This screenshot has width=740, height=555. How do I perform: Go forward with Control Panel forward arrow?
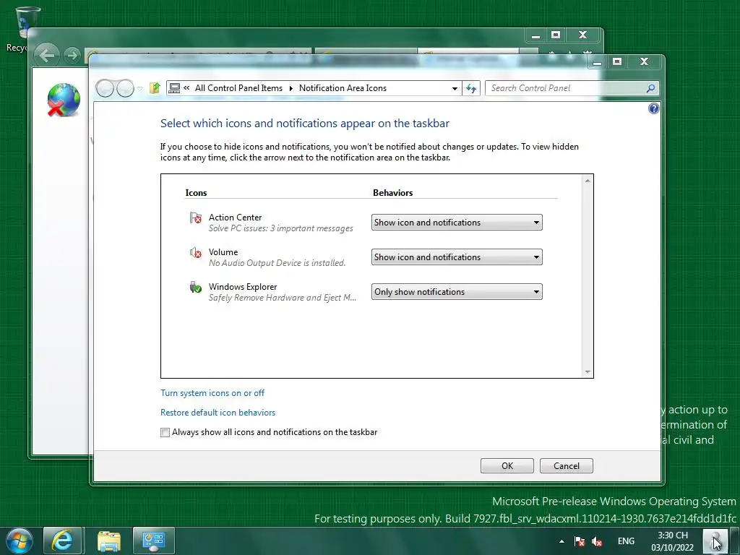coord(125,88)
